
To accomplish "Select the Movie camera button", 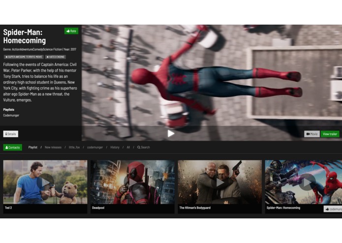I will pyautogui.click(x=312, y=134).
